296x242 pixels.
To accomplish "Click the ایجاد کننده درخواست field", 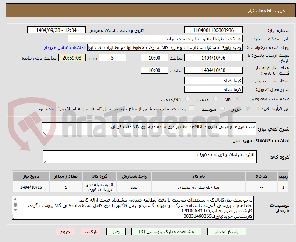I will pos(165,47).
